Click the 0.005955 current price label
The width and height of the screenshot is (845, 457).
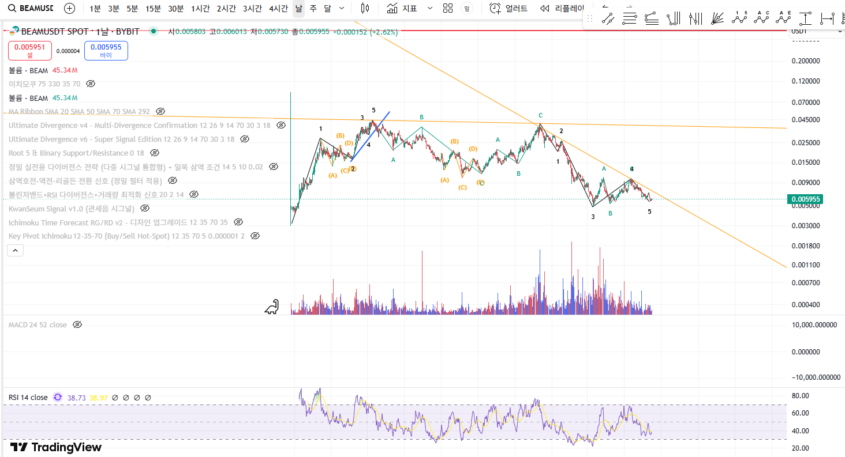tap(804, 199)
